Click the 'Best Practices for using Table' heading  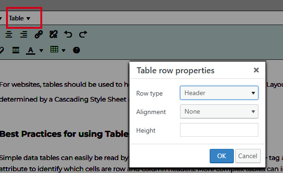click(x=64, y=134)
